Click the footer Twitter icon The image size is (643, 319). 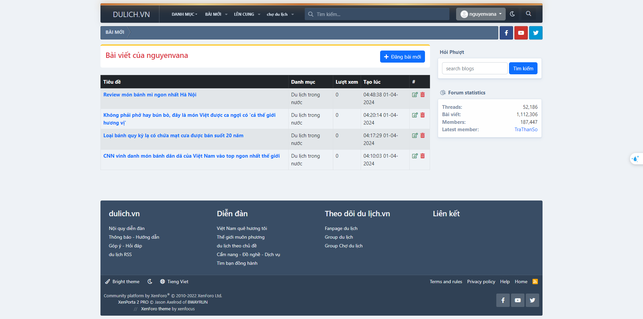pyautogui.click(x=532, y=300)
